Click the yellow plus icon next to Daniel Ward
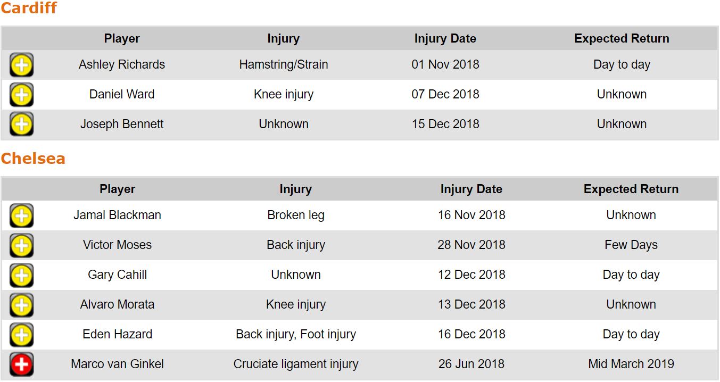This screenshot has width=720, height=382. pyautogui.click(x=21, y=95)
